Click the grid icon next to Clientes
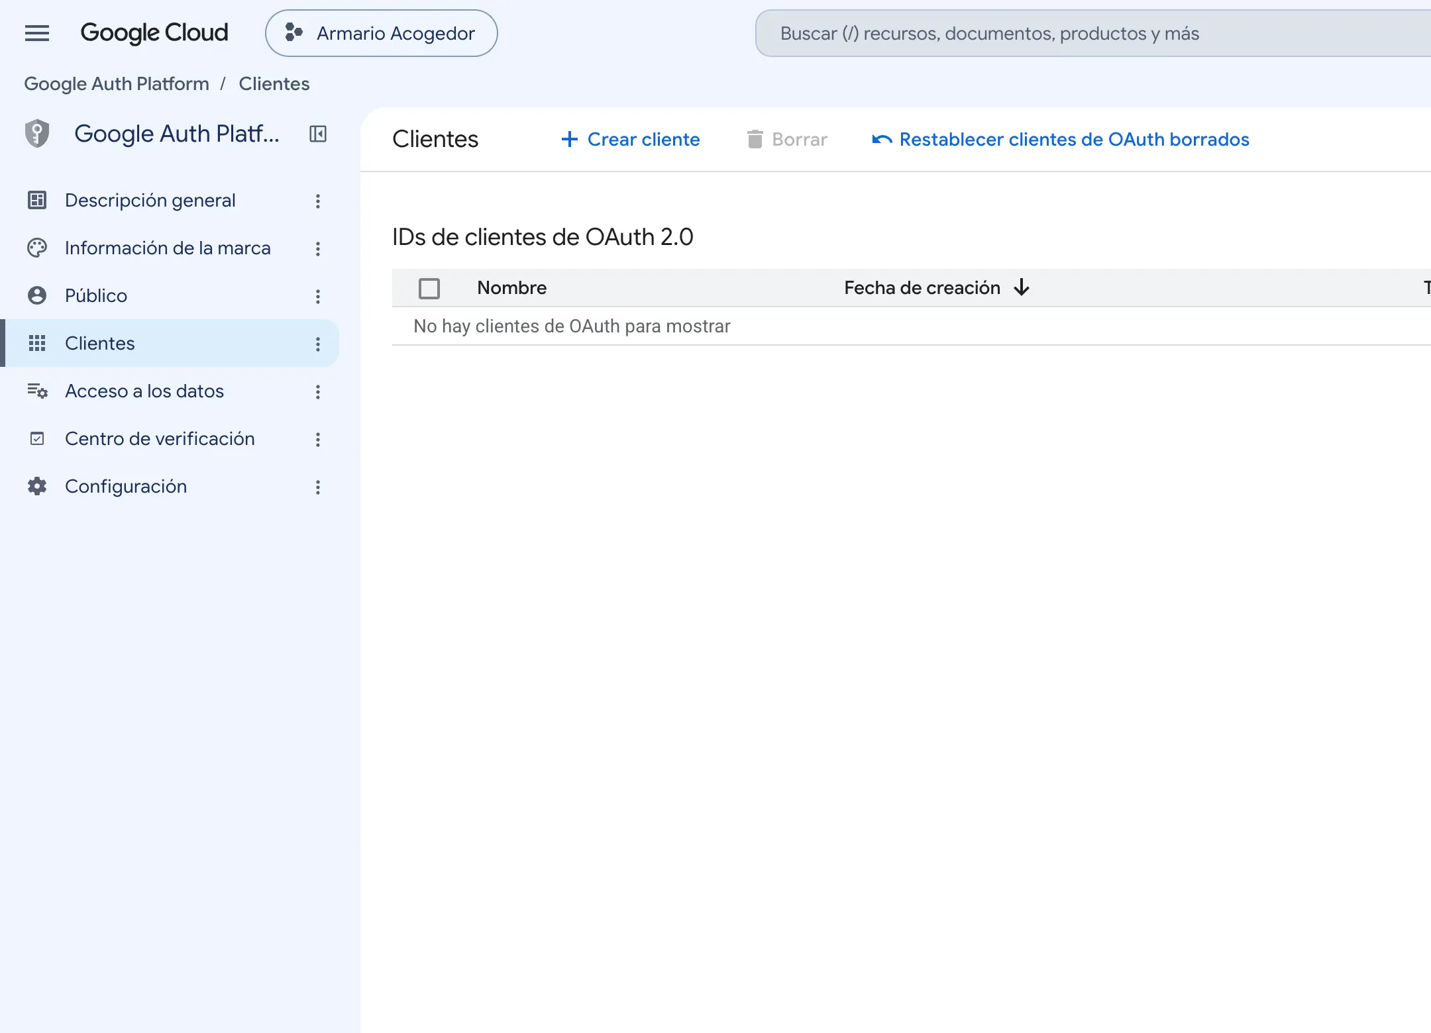This screenshot has width=1431, height=1033. 37,343
